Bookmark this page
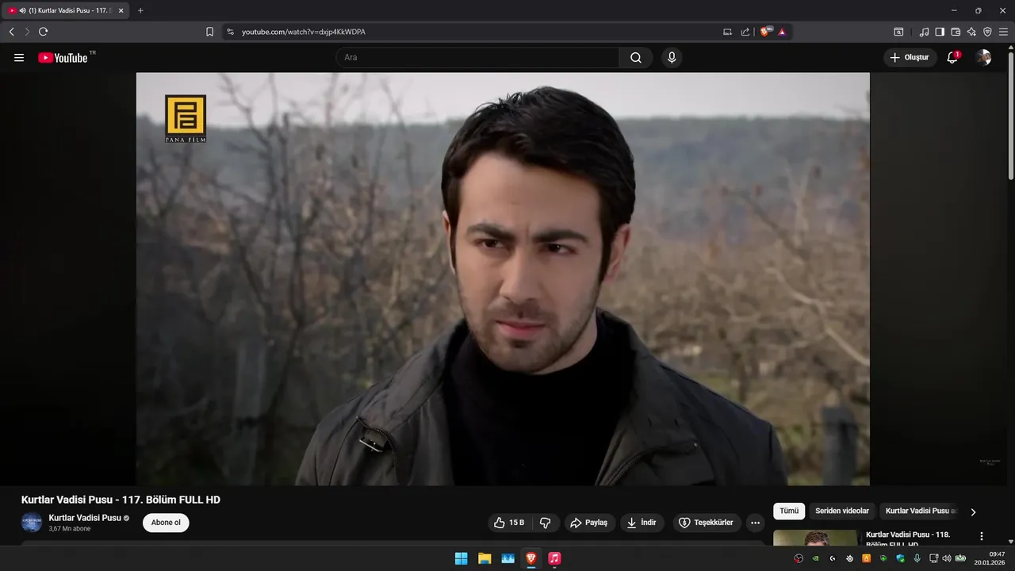 pos(209,32)
